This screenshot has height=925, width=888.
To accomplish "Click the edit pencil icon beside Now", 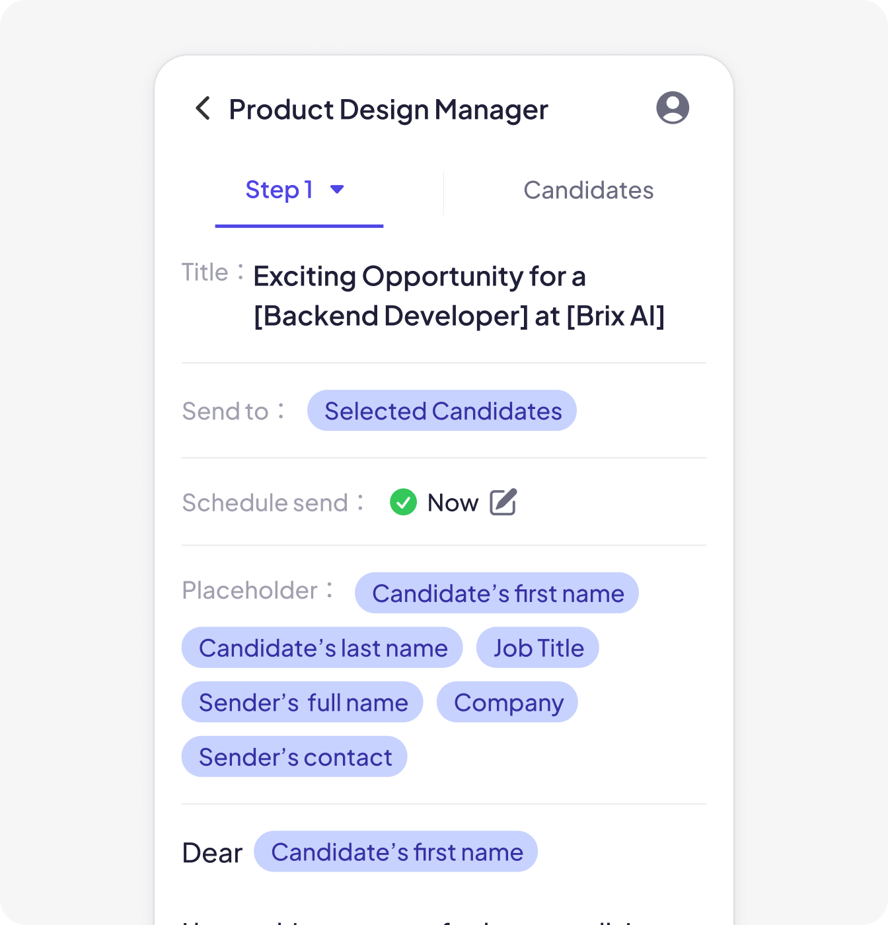I will [x=503, y=502].
